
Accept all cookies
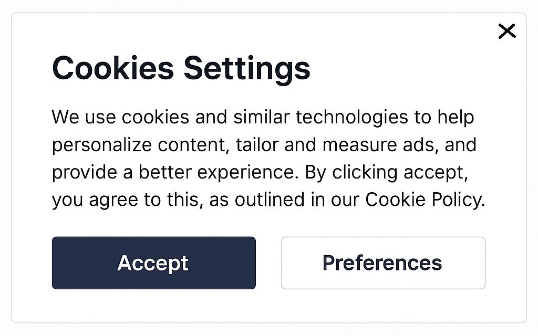[154, 263]
